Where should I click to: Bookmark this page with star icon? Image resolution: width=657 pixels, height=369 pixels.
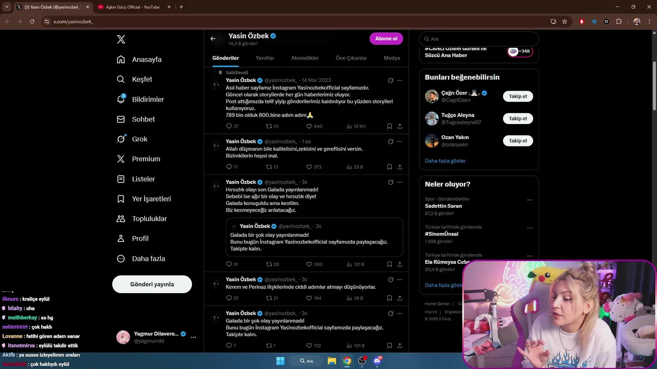point(565,22)
